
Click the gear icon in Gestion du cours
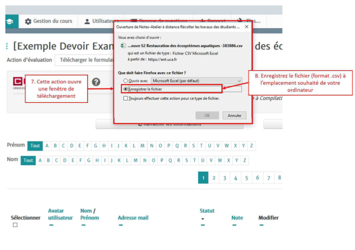click(28, 21)
